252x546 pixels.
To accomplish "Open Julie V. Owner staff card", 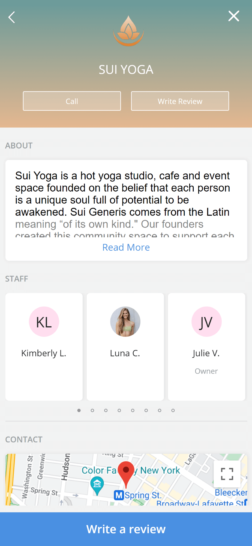I will 206,347.
